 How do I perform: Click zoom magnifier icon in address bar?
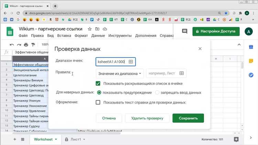[219, 13]
